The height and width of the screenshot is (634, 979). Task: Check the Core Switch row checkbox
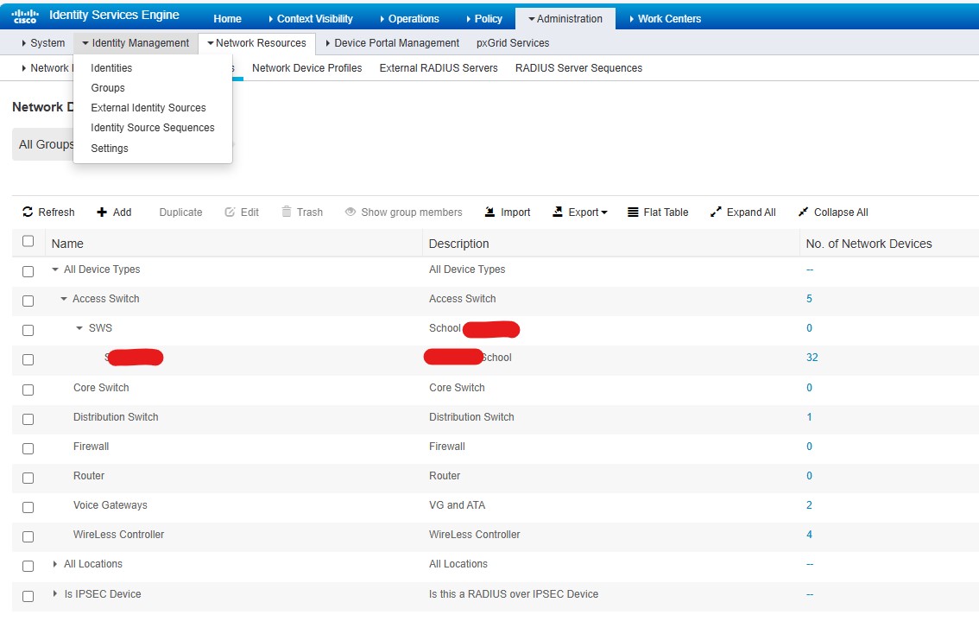click(28, 390)
